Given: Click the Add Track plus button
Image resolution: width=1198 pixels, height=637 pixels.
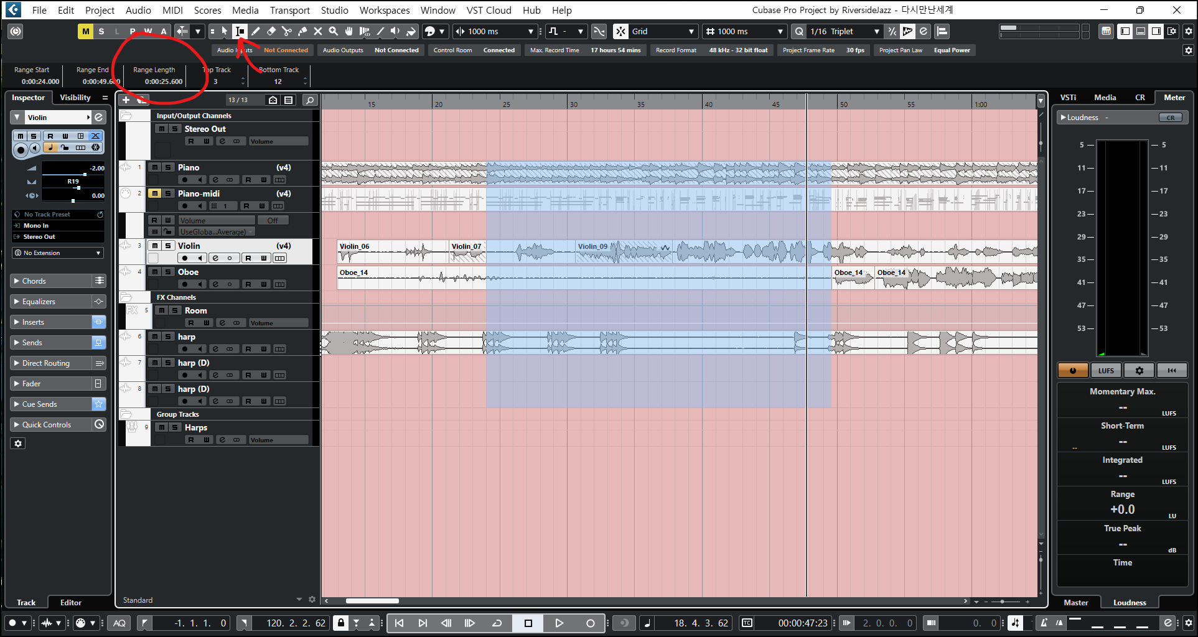Looking at the screenshot, I should [x=126, y=100].
